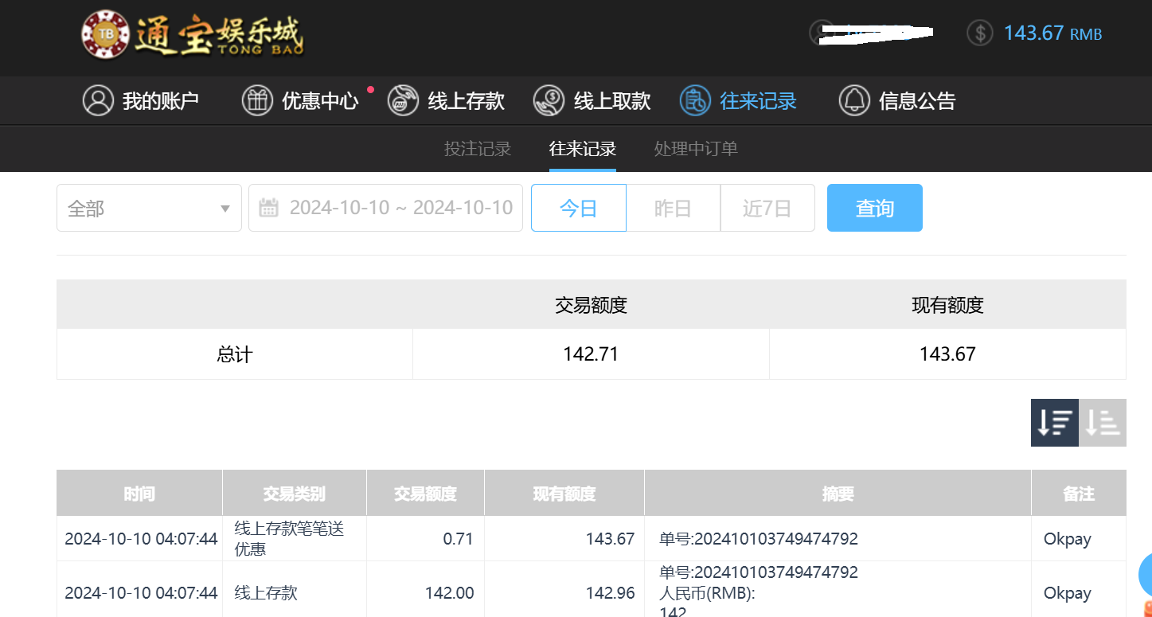Choose the 昨日 date filter
The height and width of the screenshot is (617, 1152).
(673, 208)
